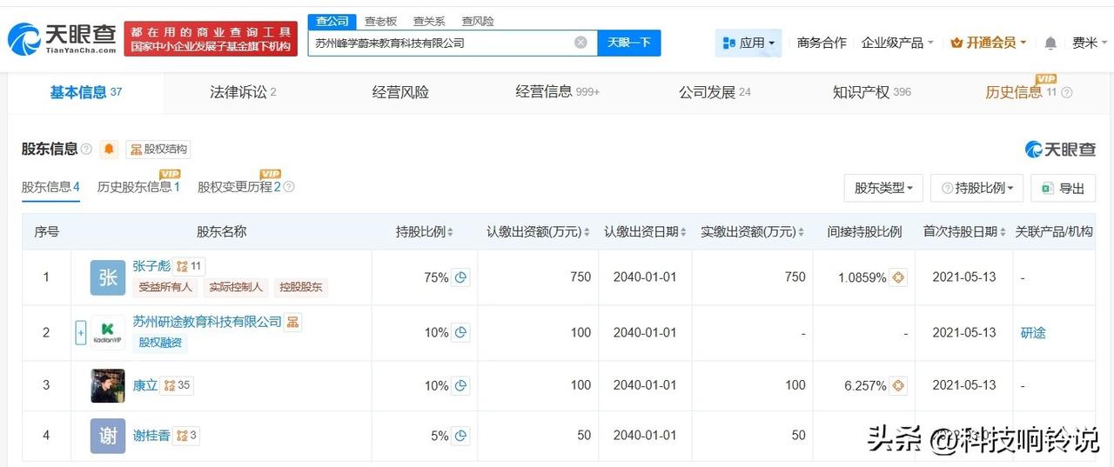
Task: Open shareholder 张子彪's profile link
Action: point(151,267)
